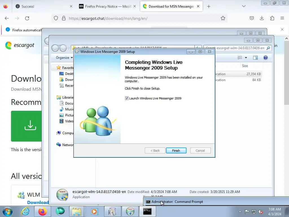Screen dimensions: 289x217
Task: Open Firefox downloads panel
Action: (x=262, y=18)
